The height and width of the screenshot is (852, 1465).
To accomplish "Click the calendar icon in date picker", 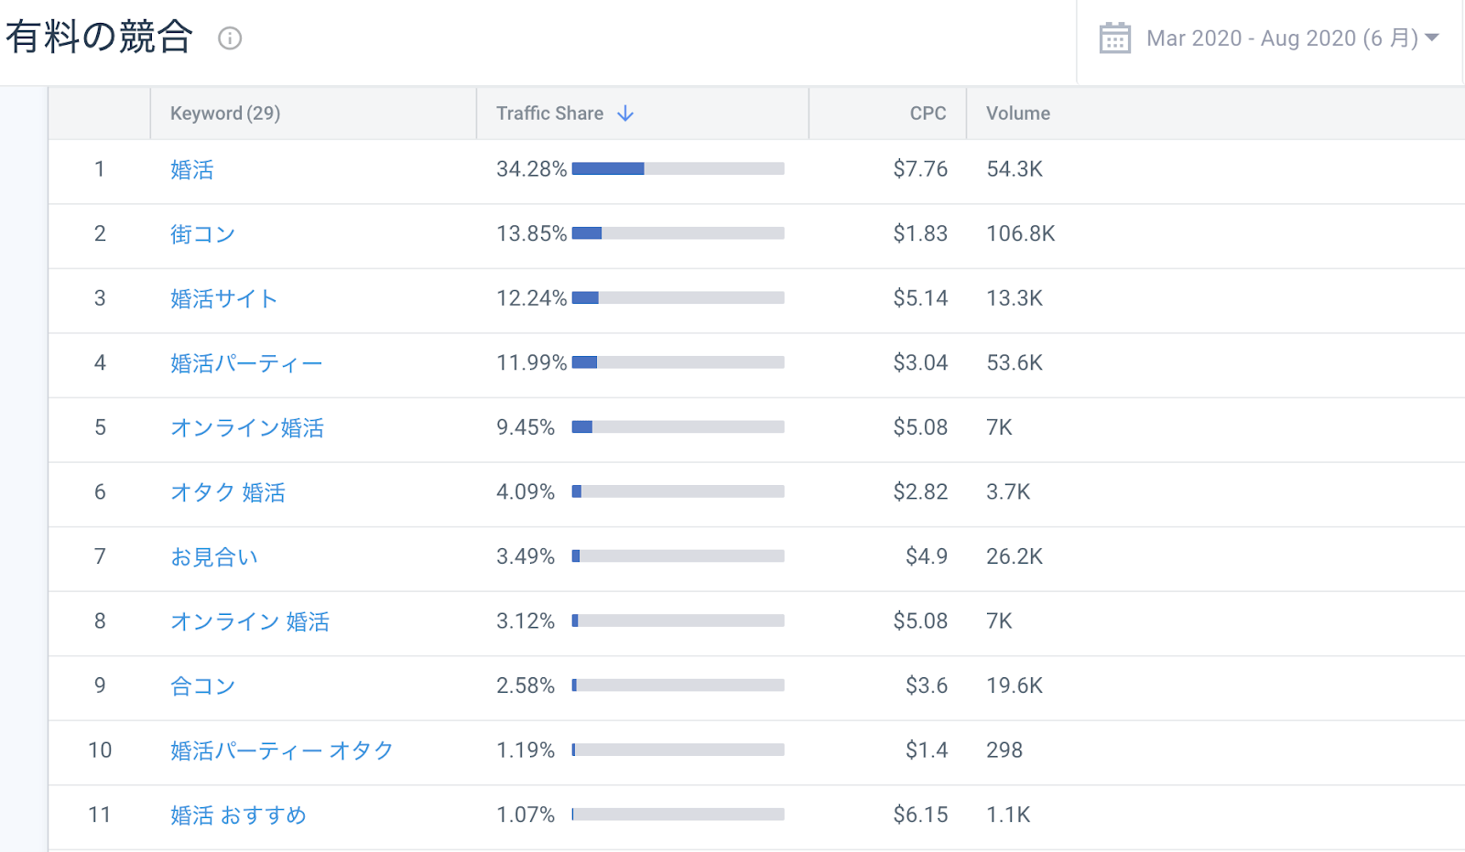I will (1114, 38).
